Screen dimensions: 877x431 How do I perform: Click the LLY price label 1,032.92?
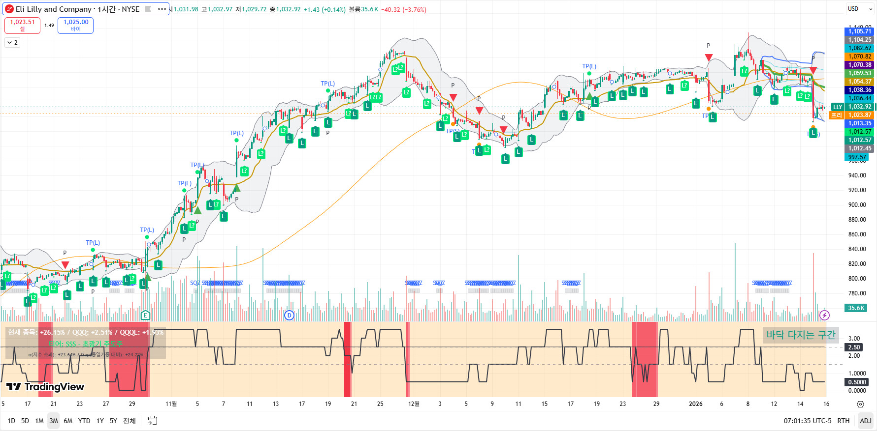pyautogui.click(x=860, y=107)
